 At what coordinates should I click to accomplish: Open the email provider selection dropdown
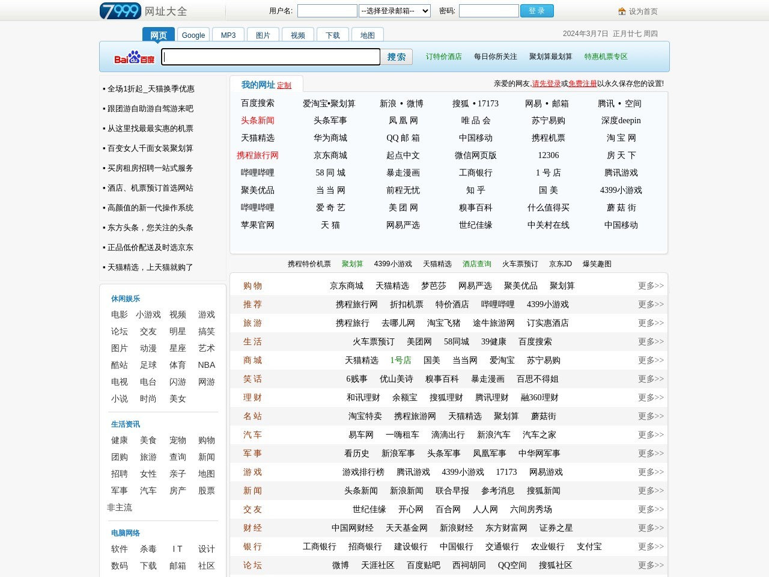(395, 11)
